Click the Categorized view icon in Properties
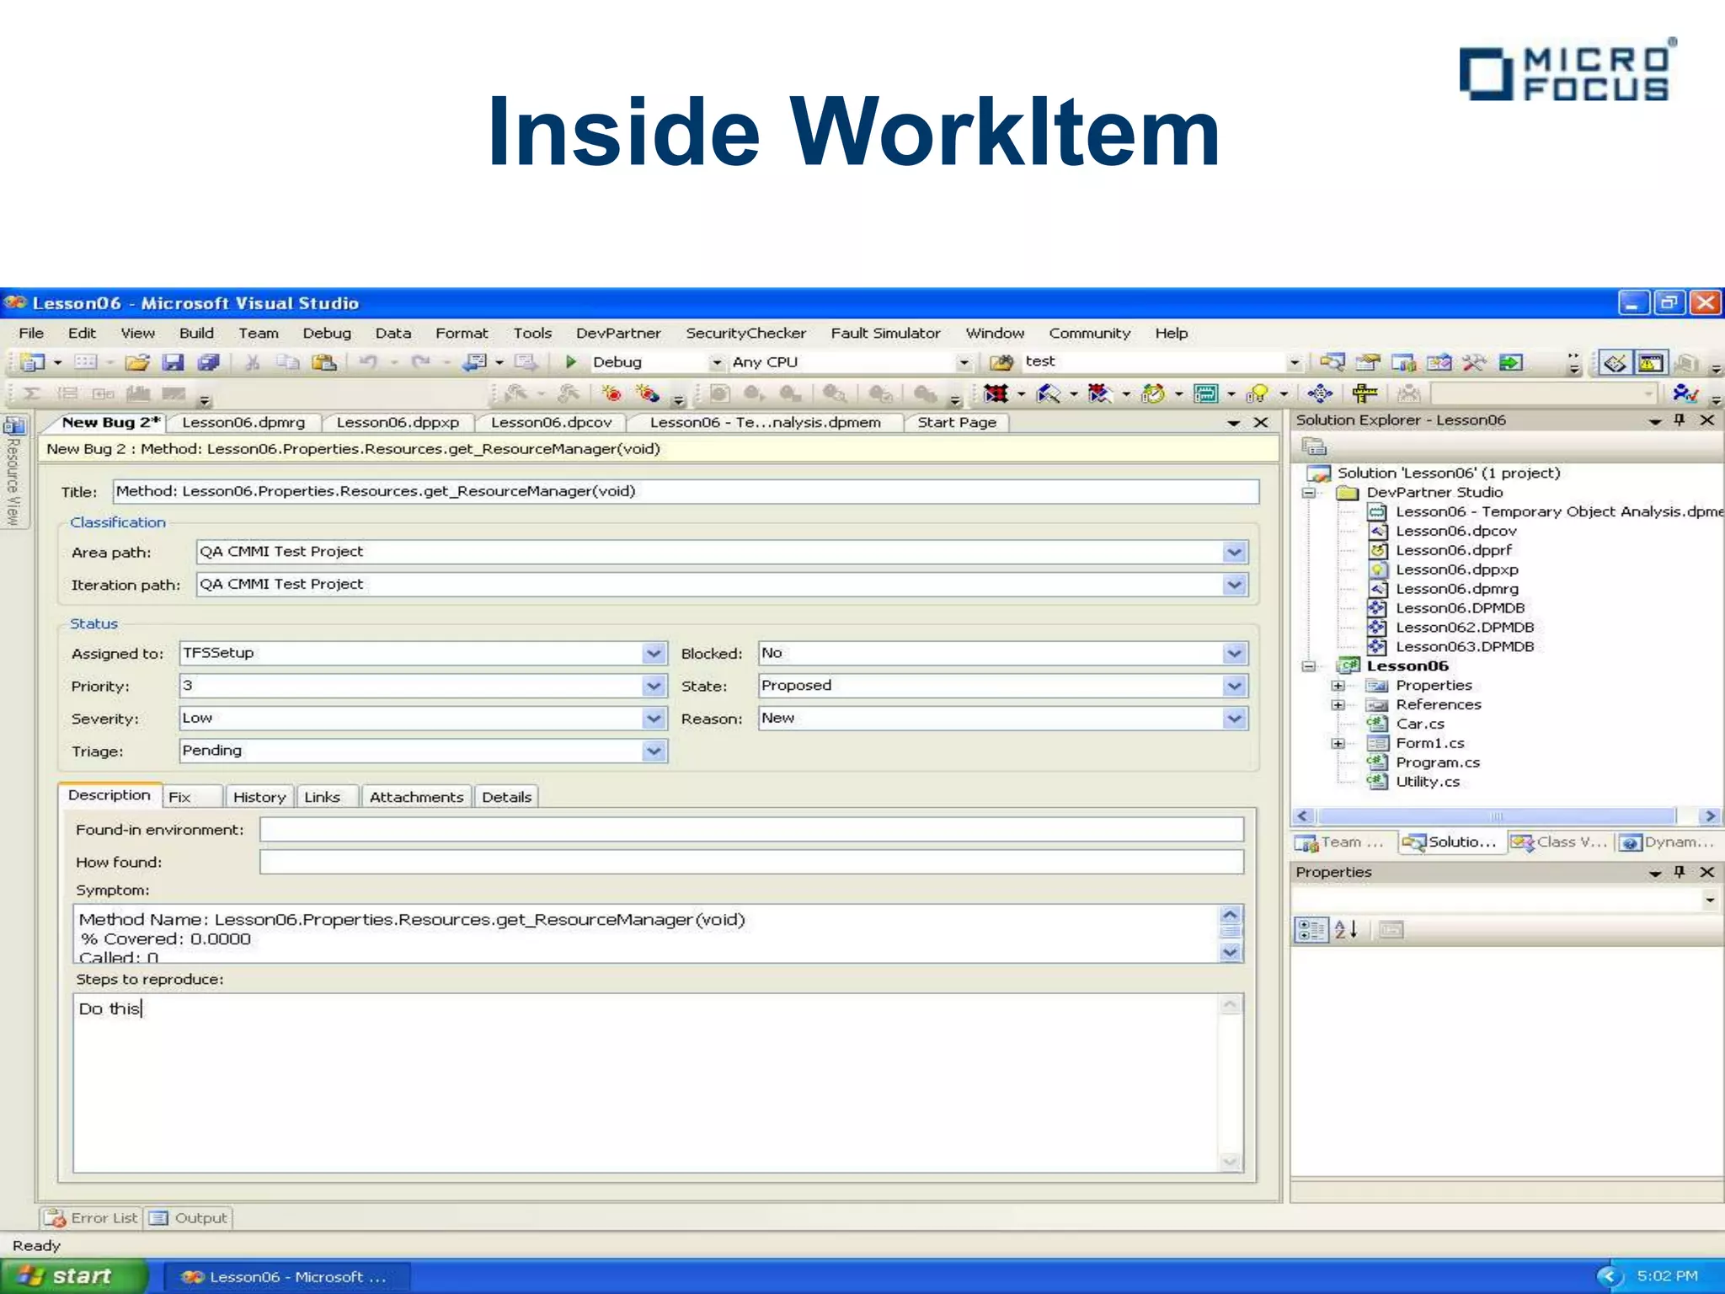This screenshot has height=1294, width=1725. coord(1311,929)
